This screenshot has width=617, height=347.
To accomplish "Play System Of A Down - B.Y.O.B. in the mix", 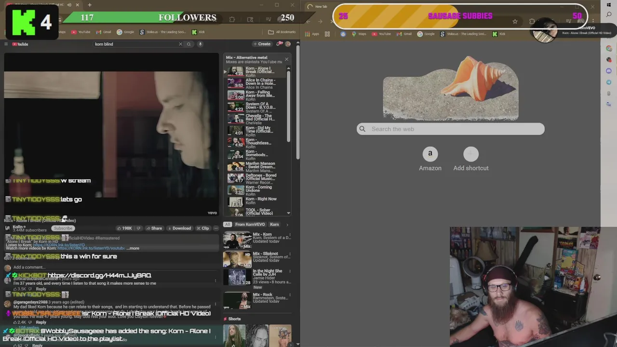I will [255, 107].
